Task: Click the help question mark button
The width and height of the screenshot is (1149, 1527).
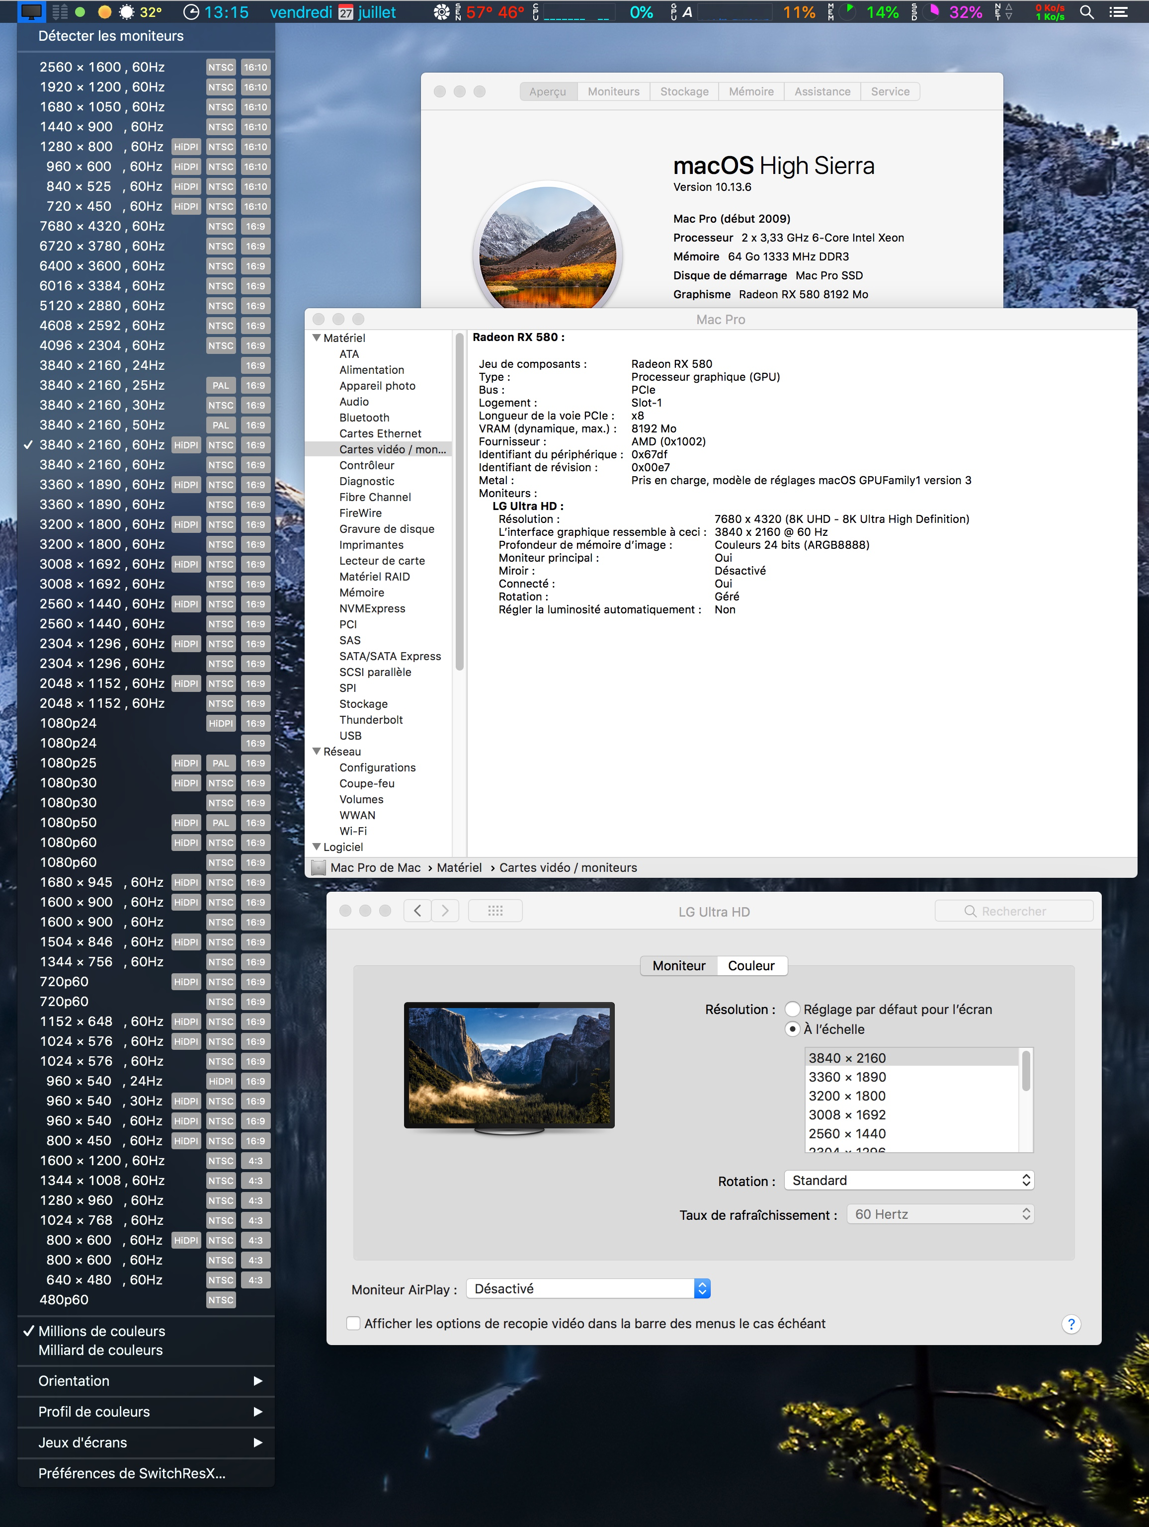Action: 1070,1323
